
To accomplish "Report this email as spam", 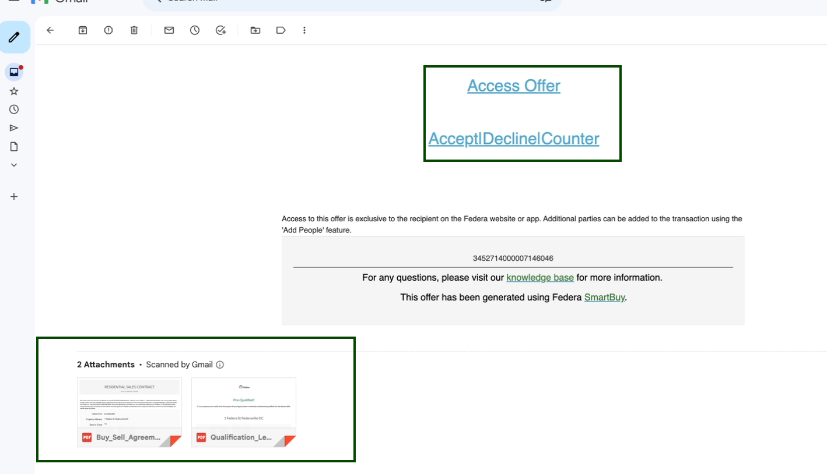I will click(x=108, y=30).
